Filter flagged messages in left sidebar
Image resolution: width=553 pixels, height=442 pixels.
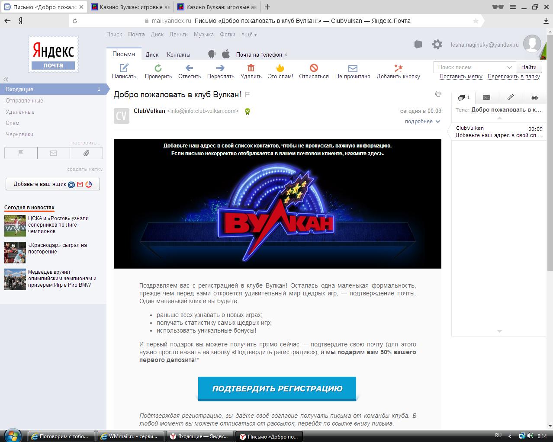tap(21, 153)
